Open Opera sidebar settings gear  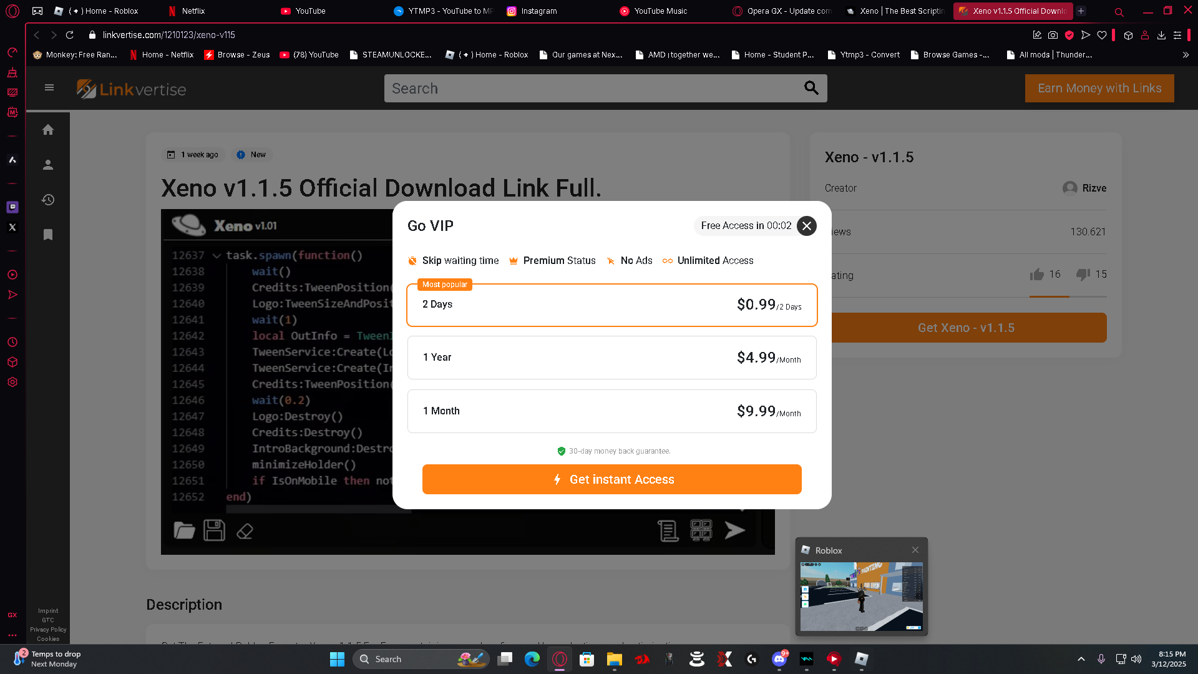point(12,382)
